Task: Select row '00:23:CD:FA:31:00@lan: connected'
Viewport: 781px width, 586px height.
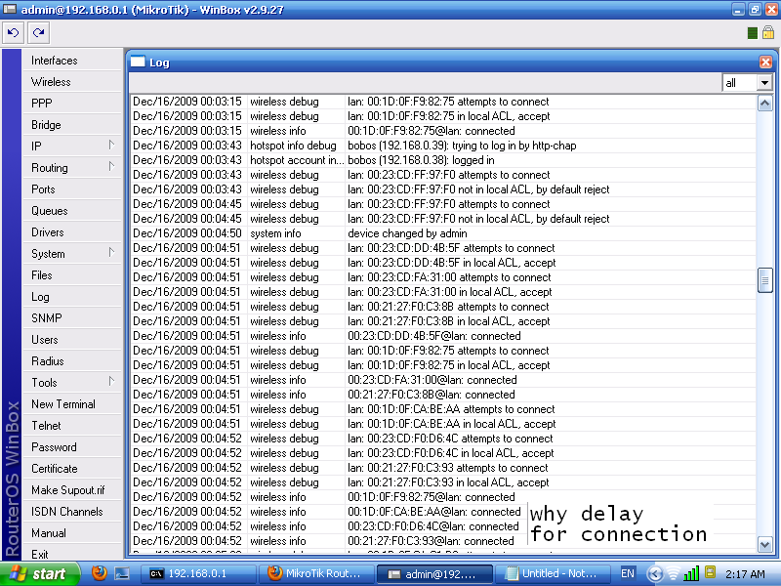Action: coord(443,380)
